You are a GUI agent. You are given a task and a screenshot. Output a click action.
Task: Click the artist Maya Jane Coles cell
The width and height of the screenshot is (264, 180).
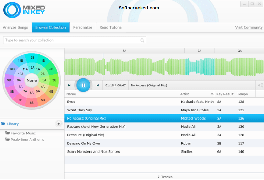(195, 110)
